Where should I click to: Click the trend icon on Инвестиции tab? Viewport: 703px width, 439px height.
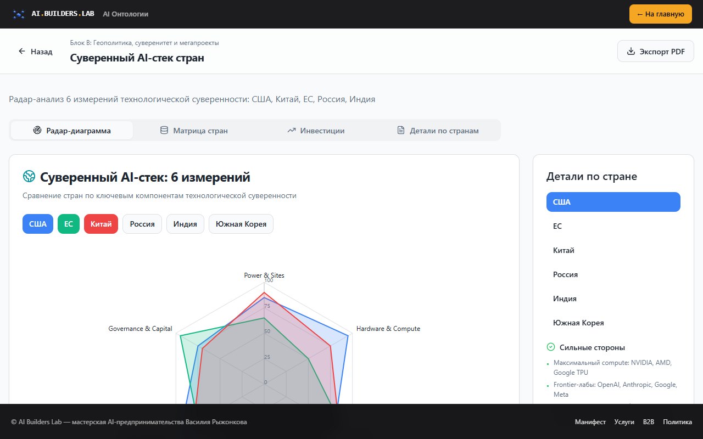(292, 131)
